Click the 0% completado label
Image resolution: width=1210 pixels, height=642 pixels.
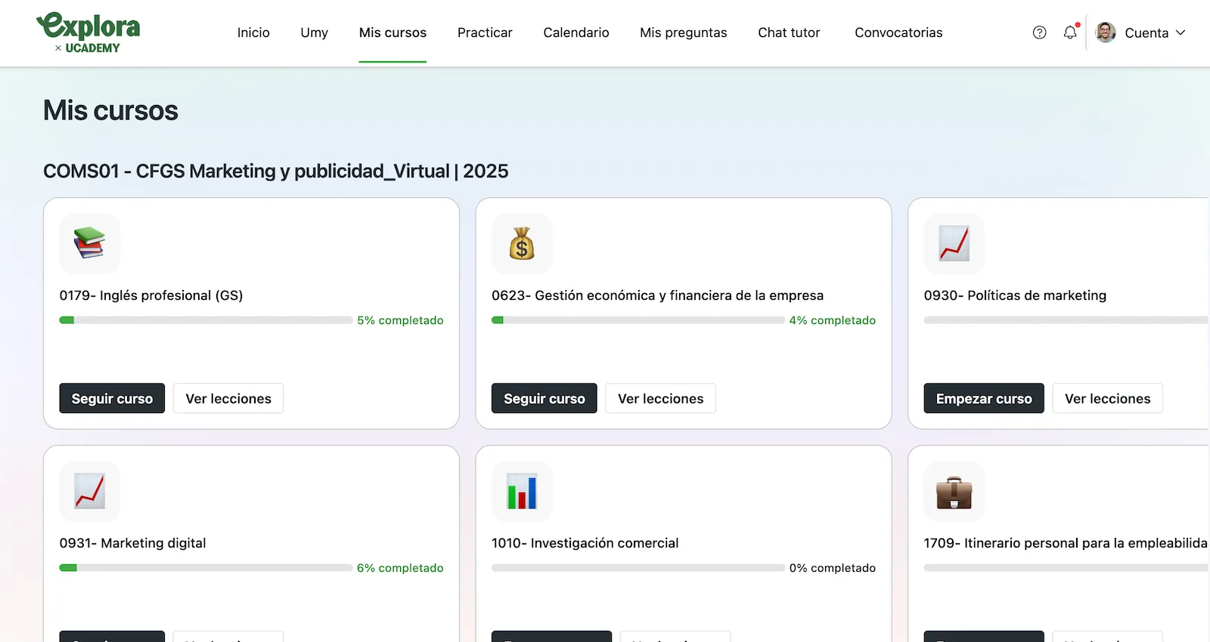pyautogui.click(x=833, y=568)
